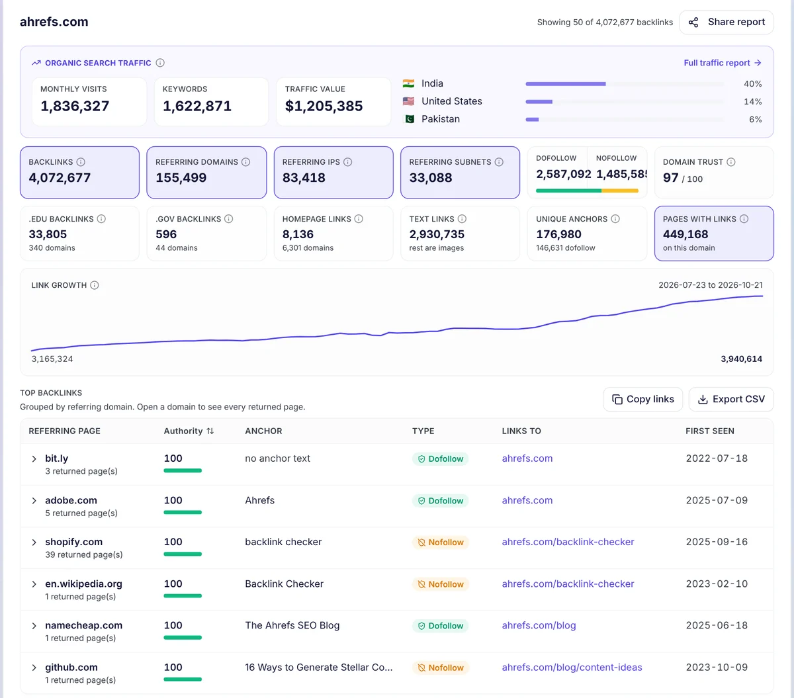The height and width of the screenshot is (698, 794).
Task: Click the Monthly Visits value 1,836,327
Action: (x=75, y=106)
